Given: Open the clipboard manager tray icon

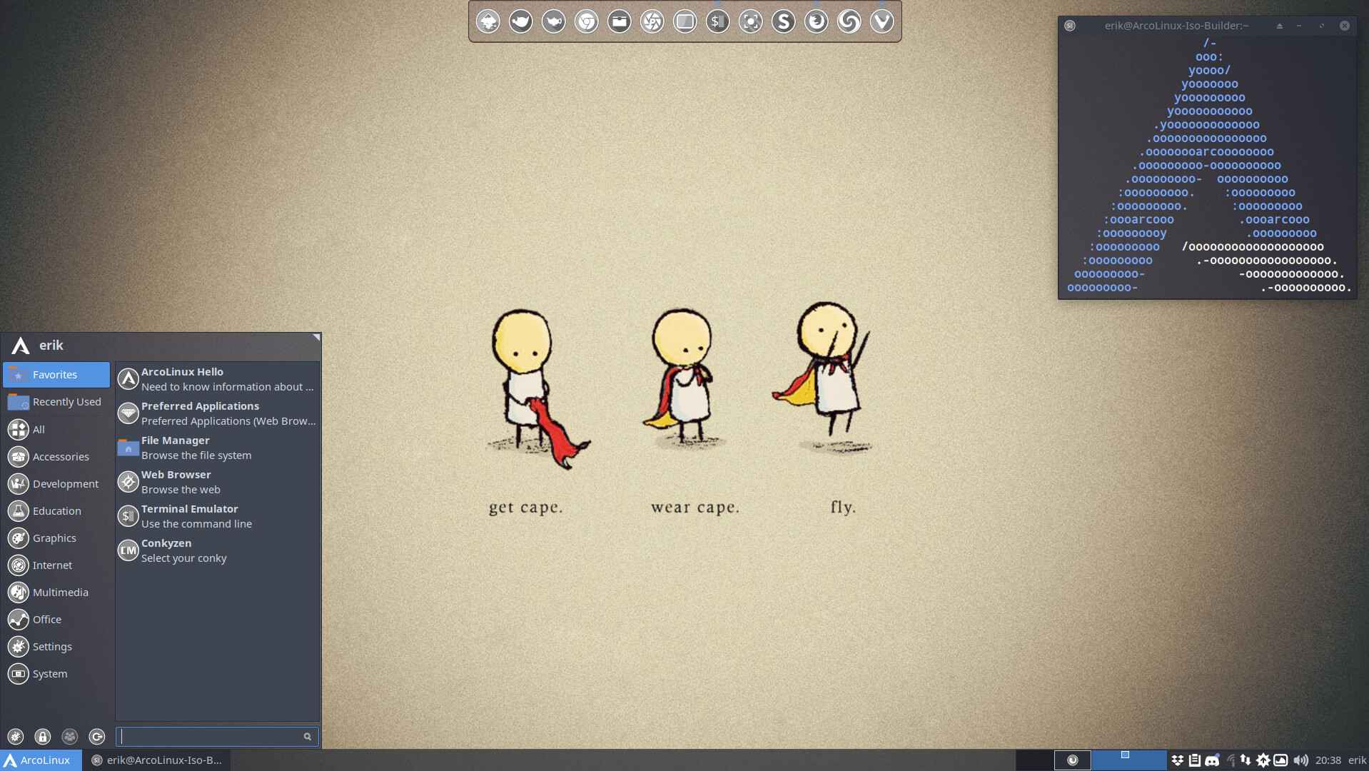Looking at the screenshot, I should point(1195,760).
